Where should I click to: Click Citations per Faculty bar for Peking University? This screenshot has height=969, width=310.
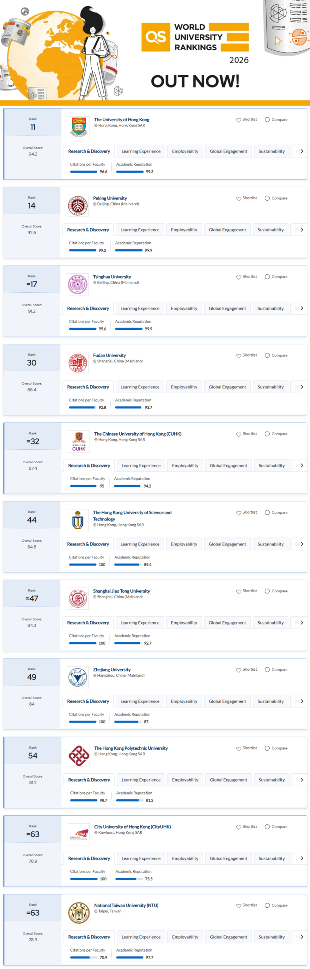(82, 250)
